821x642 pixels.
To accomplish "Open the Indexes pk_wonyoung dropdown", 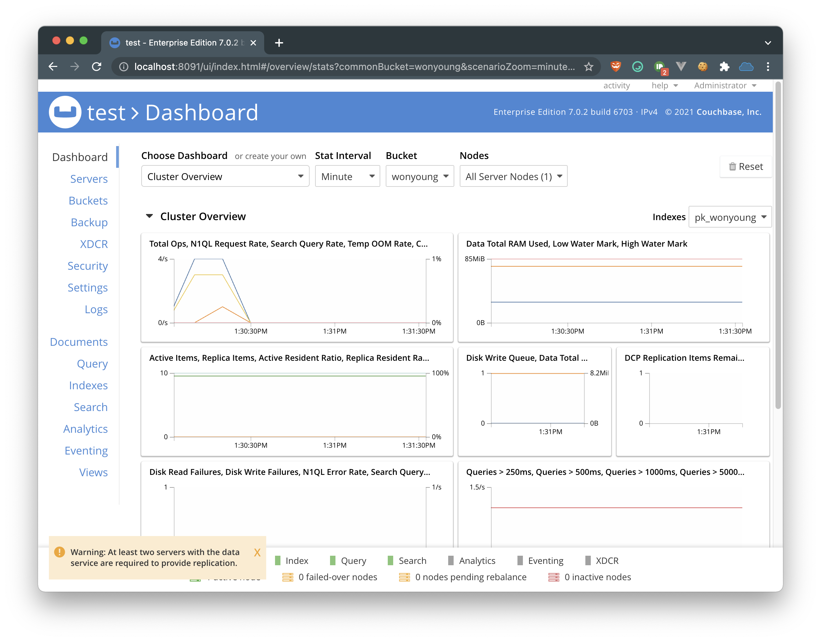I will pos(730,217).
